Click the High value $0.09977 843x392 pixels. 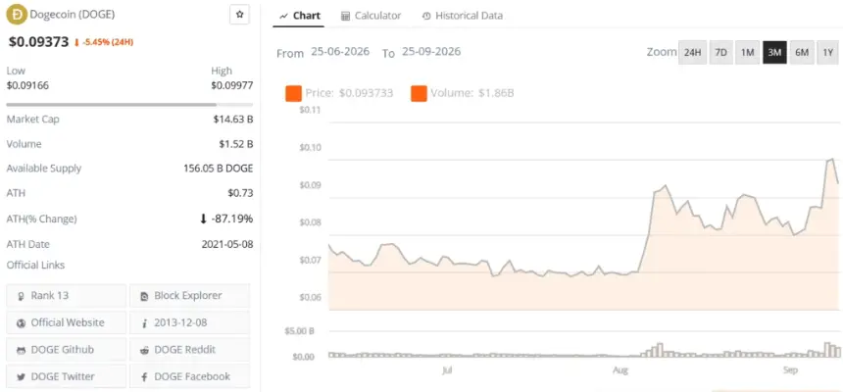pos(231,85)
